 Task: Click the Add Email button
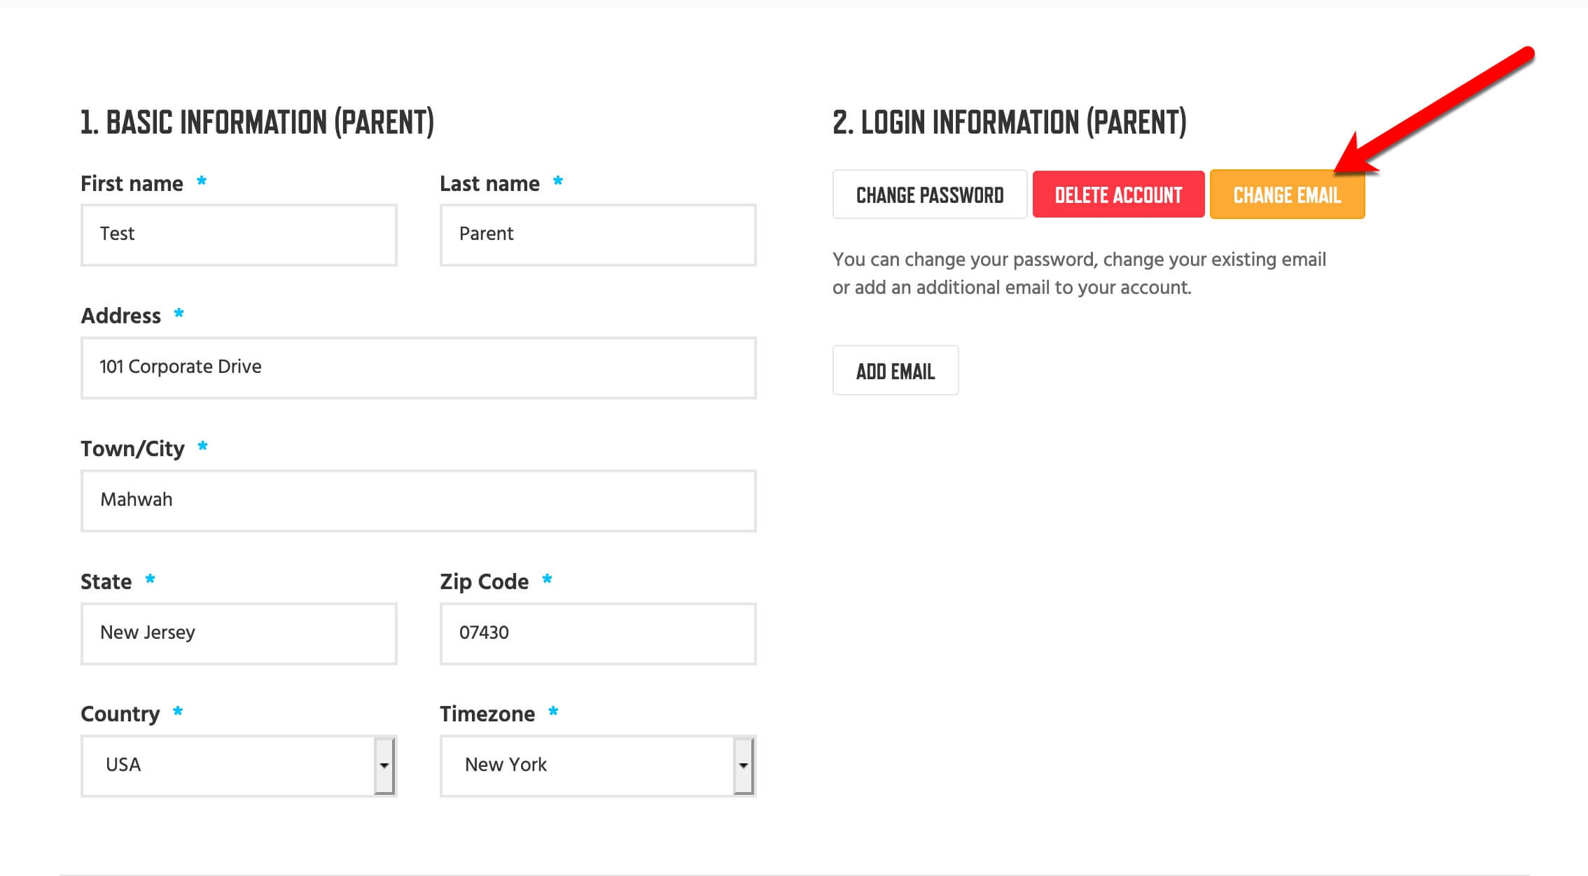point(896,370)
